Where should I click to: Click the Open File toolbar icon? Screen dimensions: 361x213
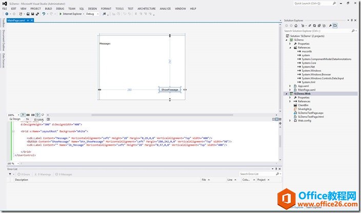[28, 14]
